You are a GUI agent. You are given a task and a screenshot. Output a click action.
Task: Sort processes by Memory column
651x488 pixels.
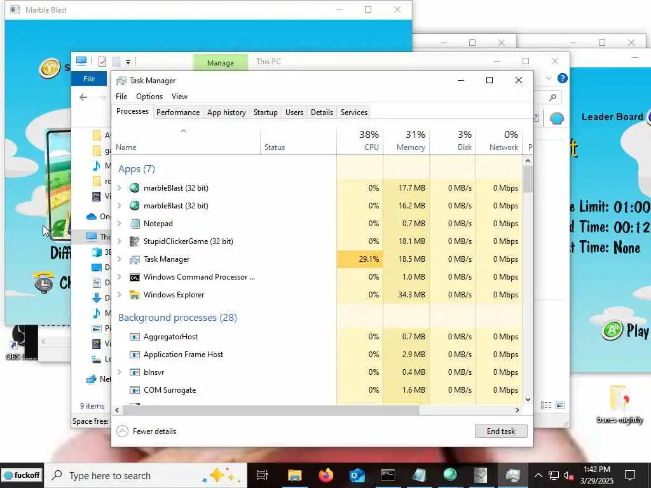(406, 140)
